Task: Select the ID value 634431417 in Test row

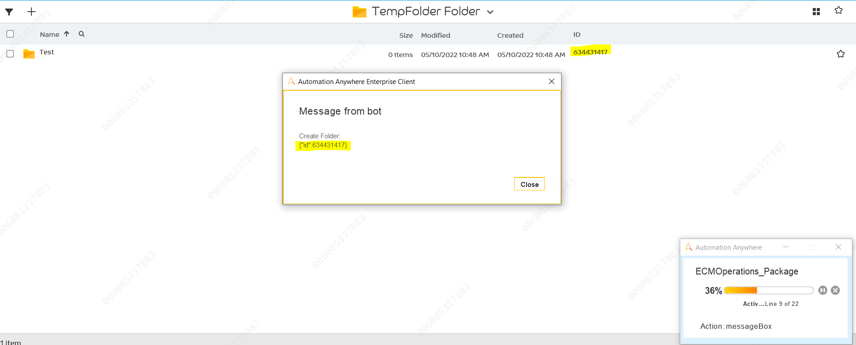Action: pyautogui.click(x=590, y=52)
